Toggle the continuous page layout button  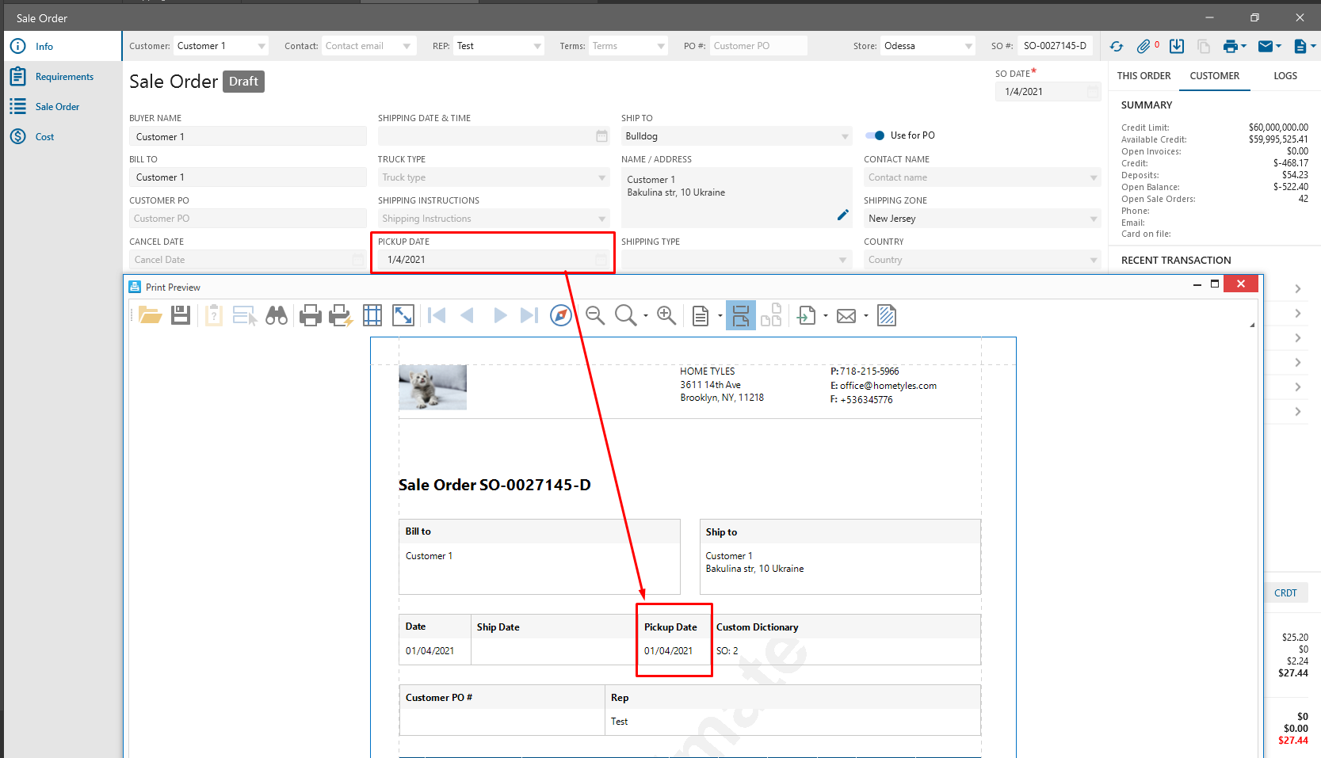coord(741,316)
